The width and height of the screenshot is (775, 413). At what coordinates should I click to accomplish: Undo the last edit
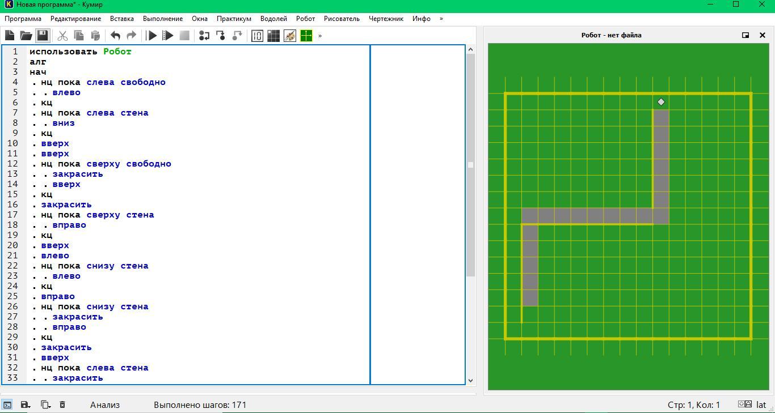(x=115, y=36)
